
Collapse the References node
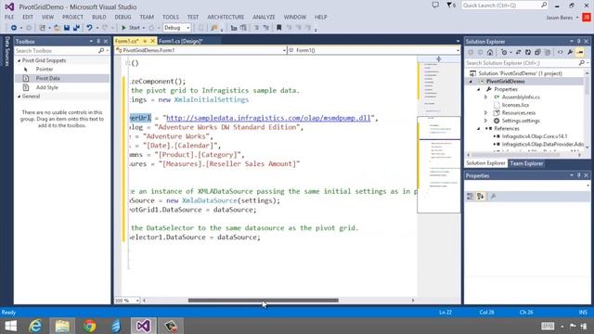(479, 129)
